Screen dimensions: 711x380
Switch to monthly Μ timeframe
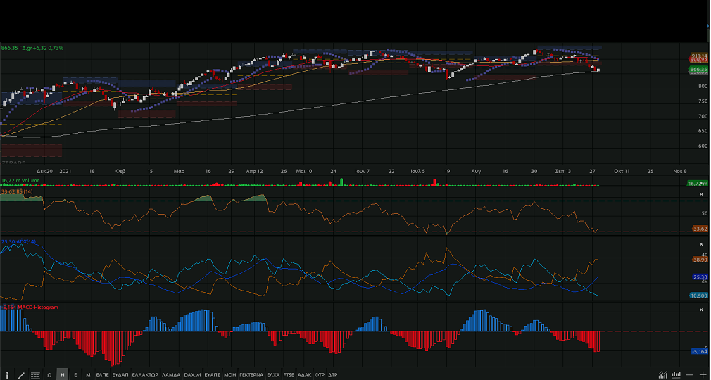[x=88, y=375]
